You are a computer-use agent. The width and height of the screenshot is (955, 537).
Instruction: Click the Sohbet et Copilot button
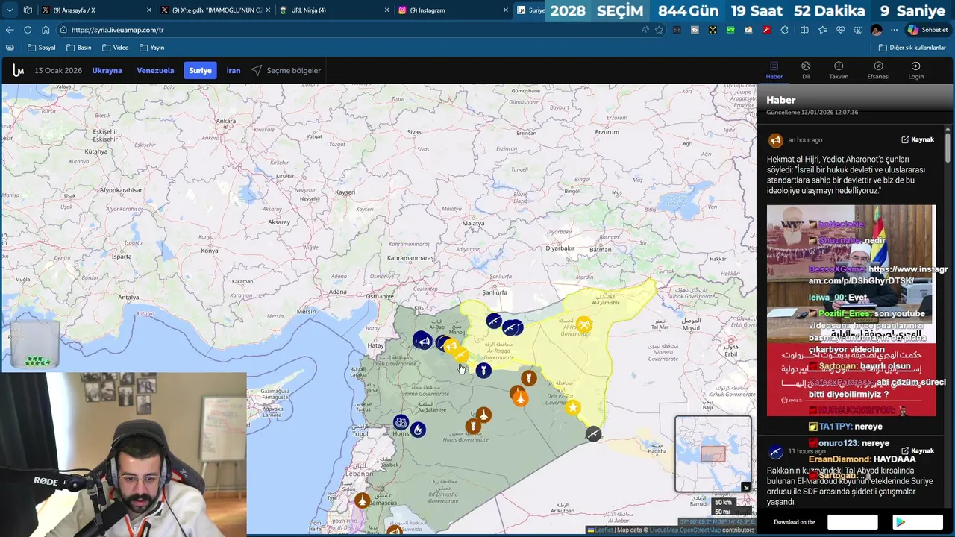click(927, 30)
